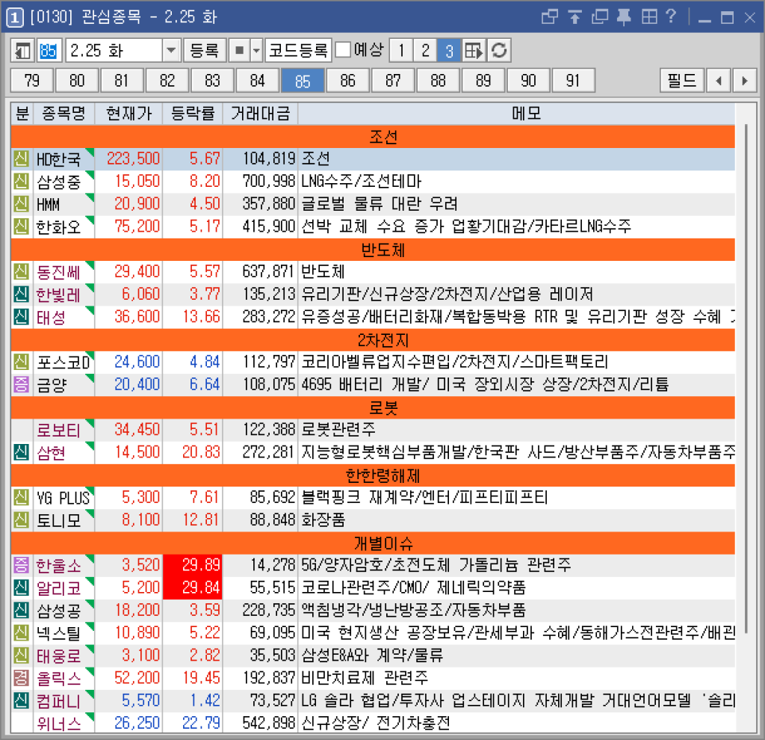
Task: Click the pin icon in the title bar
Action: tap(624, 17)
